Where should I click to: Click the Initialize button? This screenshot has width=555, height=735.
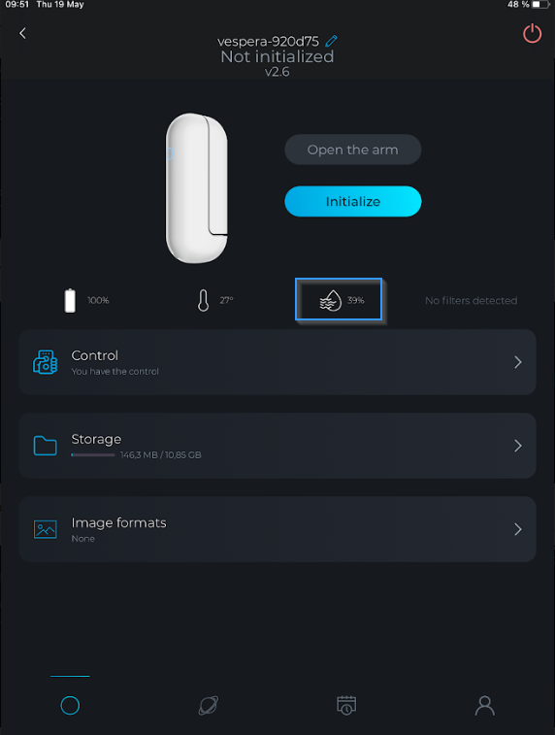pos(352,202)
